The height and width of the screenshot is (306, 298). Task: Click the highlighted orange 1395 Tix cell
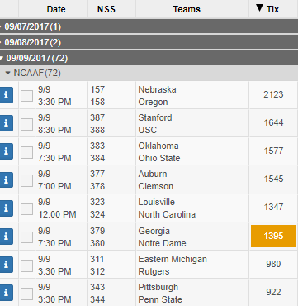273,237
